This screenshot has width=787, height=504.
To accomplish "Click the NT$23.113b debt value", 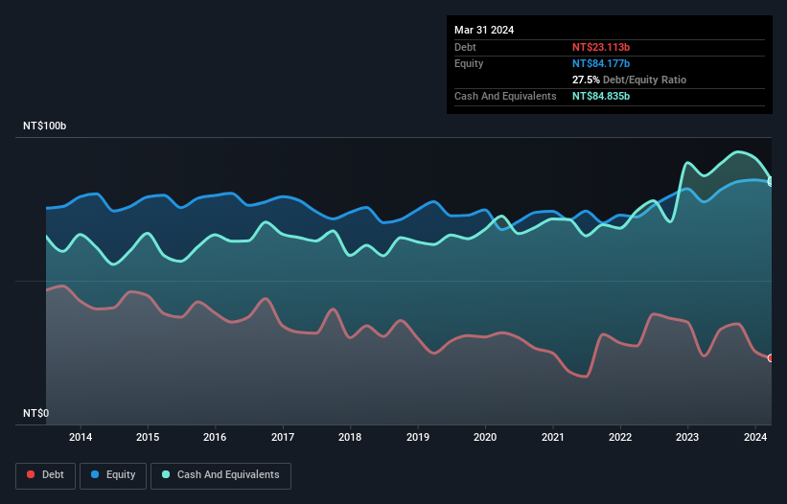I will 601,47.
